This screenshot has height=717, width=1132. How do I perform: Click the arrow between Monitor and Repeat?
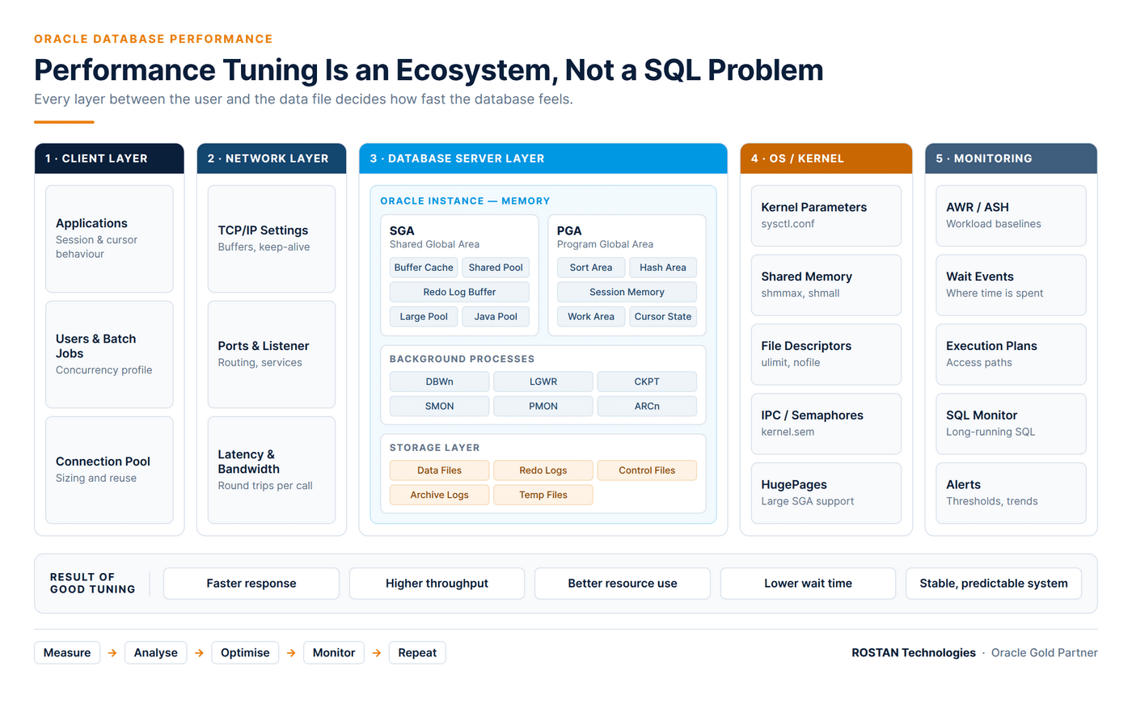(377, 653)
